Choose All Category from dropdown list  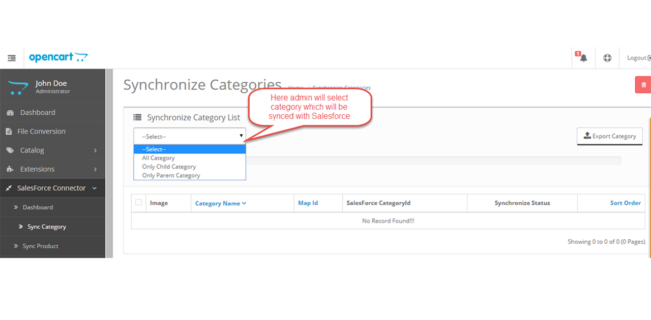(158, 158)
